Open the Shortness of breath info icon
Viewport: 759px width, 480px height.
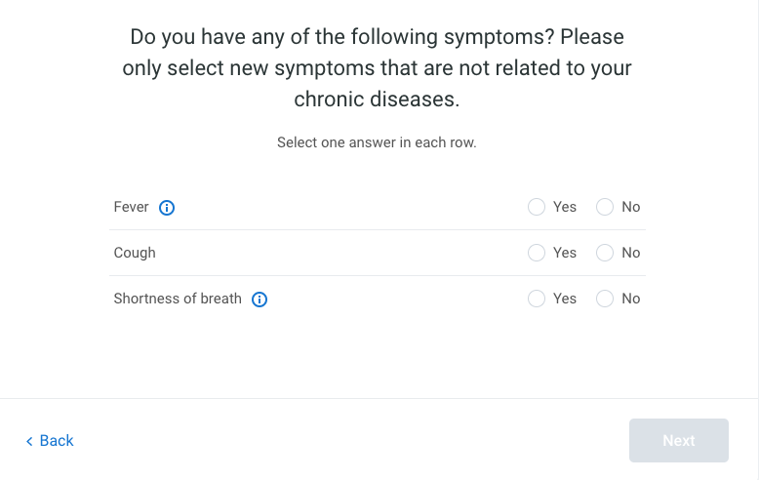click(x=260, y=300)
